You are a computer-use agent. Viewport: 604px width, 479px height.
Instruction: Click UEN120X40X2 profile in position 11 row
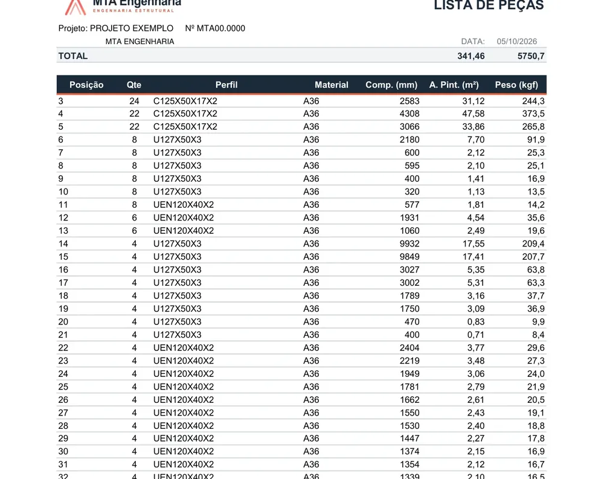184,205
